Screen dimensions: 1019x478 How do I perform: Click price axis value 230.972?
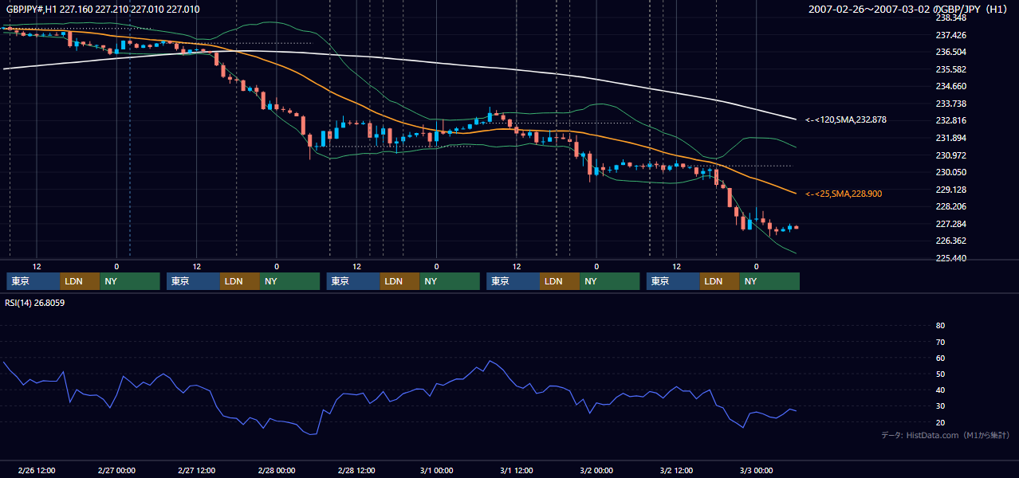click(x=950, y=155)
